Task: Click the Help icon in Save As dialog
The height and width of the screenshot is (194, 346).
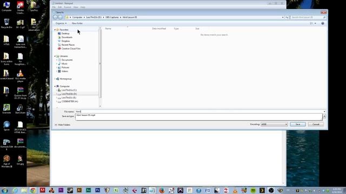Action: [x=323, y=23]
